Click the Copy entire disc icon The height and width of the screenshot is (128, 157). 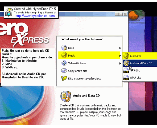pyautogui.click(x=64, y=71)
